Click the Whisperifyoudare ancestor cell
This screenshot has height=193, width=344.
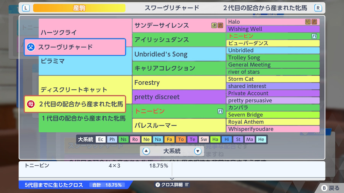273,129
